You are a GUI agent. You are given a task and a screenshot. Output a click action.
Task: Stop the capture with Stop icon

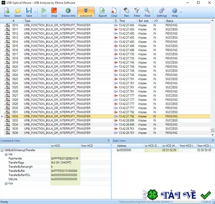click(54, 12)
